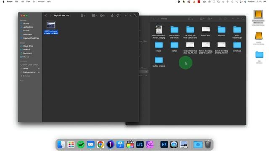
Task: Launch Affinity Photo from Dock
Action: pyautogui.click(x=150, y=144)
